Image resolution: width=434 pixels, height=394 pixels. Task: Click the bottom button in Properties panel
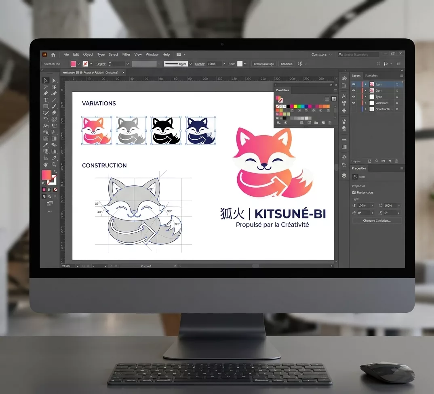377,221
